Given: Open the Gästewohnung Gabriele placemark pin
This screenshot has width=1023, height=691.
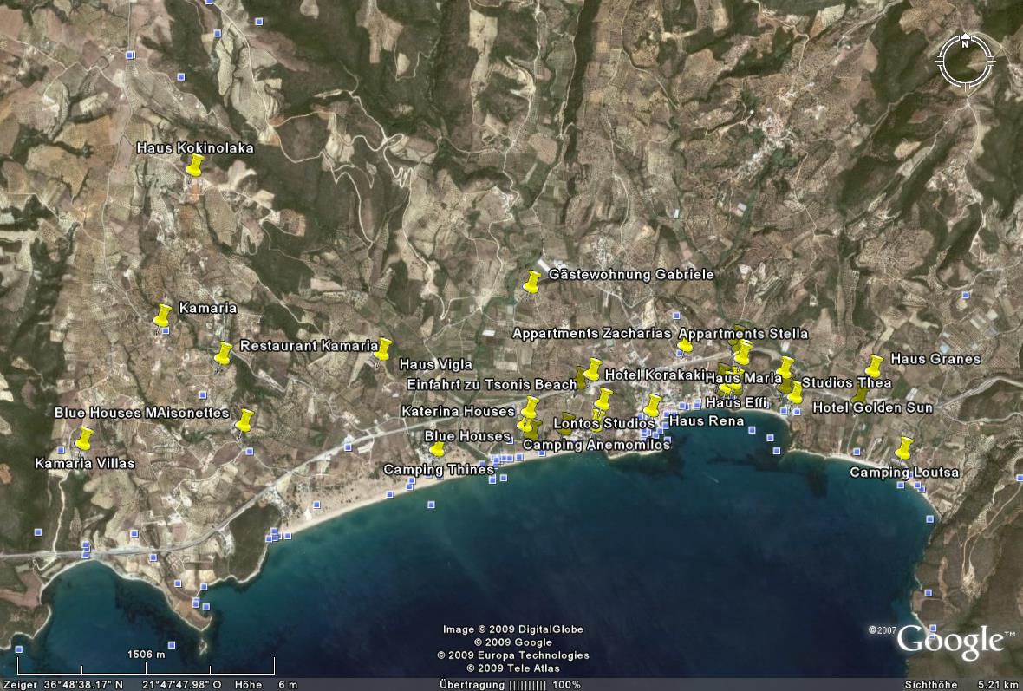Looking at the screenshot, I should [533, 281].
